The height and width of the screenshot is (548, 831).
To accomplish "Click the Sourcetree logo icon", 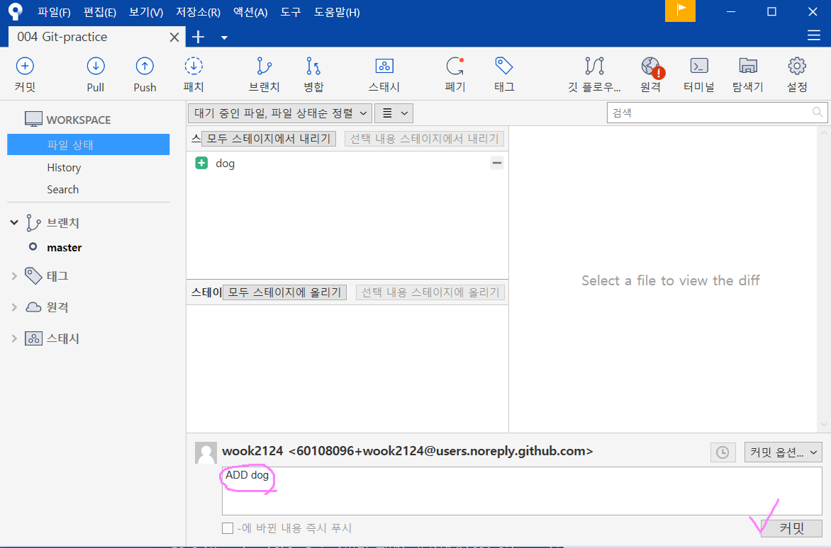I will tap(16, 11).
